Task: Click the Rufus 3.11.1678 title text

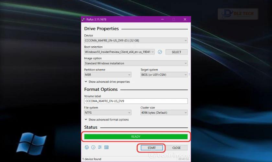Action: coord(96,19)
